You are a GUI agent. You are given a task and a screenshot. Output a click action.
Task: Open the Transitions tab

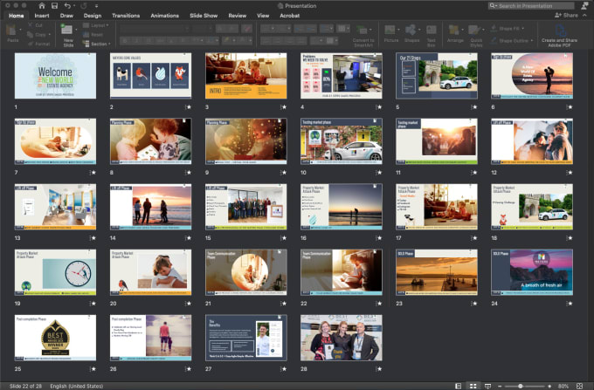click(x=126, y=16)
